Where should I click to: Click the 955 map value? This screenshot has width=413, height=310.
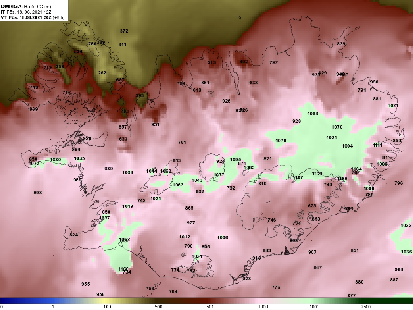85,284
